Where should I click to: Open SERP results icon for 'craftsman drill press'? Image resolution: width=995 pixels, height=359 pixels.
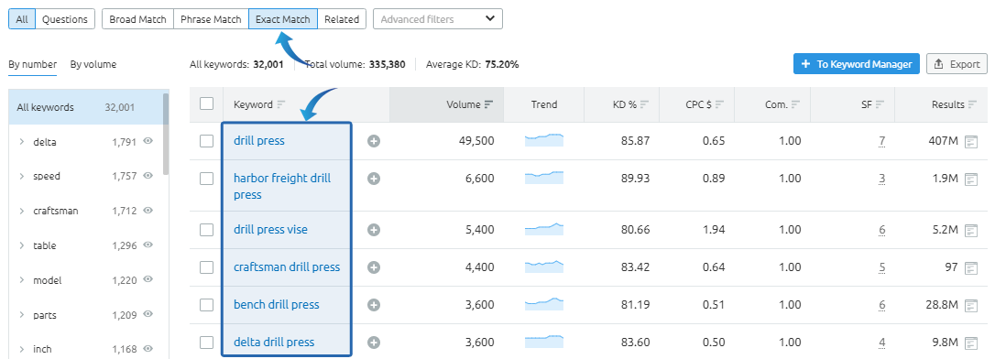tap(971, 267)
